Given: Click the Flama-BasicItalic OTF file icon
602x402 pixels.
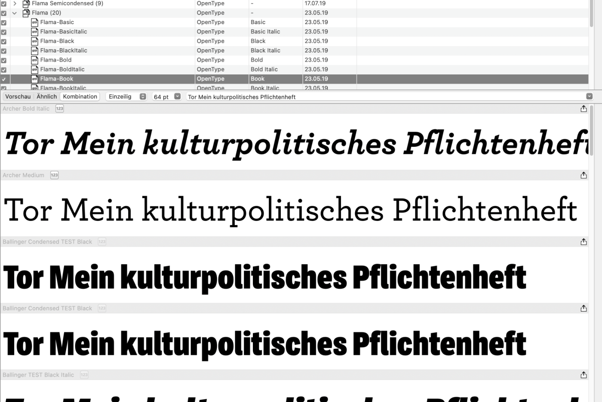Looking at the screenshot, I should [x=34, y=32].
